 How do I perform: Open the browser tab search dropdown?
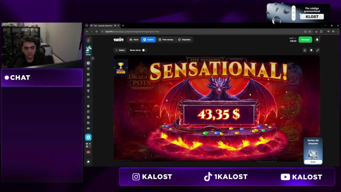[87, 26]
